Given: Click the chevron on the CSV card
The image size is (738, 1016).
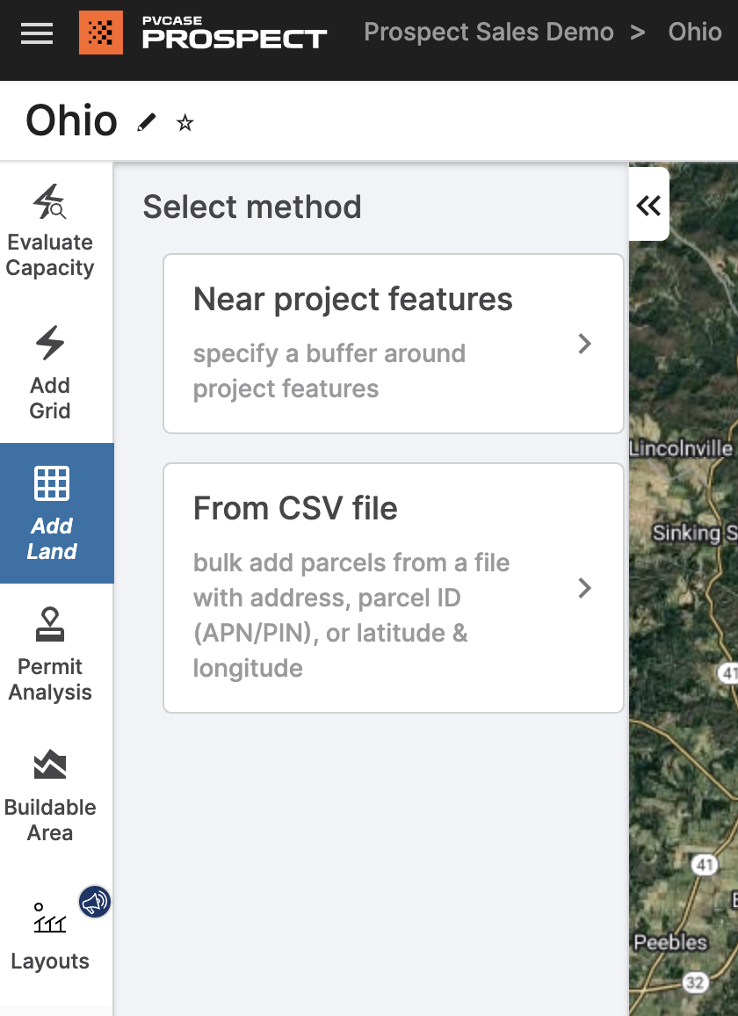Looking at the screenshot, I should tap(584, 588).
